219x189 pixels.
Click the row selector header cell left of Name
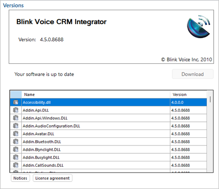coord(16,95)
